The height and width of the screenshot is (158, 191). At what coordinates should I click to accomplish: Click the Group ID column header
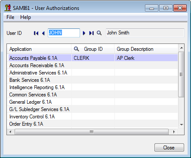point(93,49)
